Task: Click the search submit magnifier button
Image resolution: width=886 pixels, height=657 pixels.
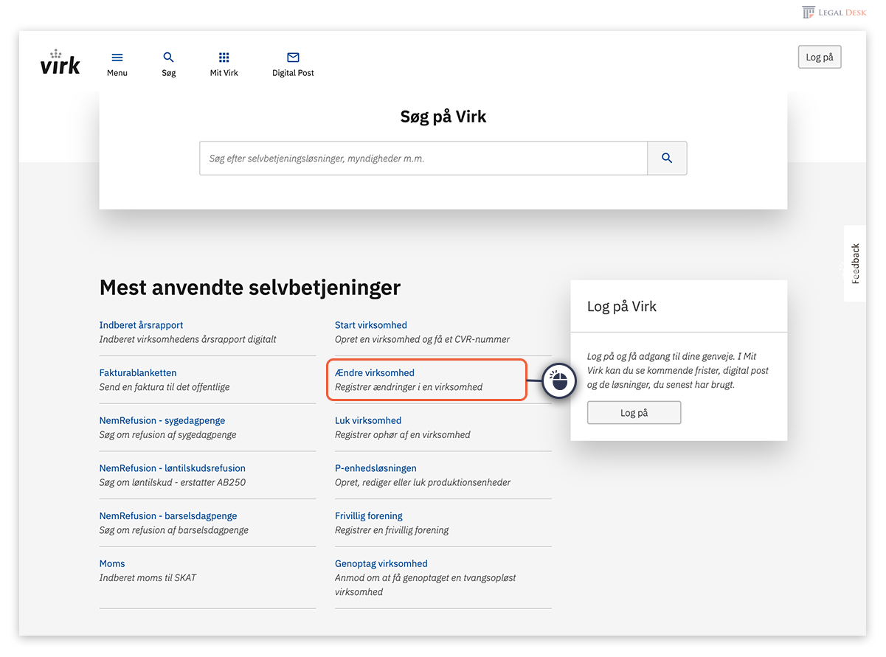Action: coord(667,159)
